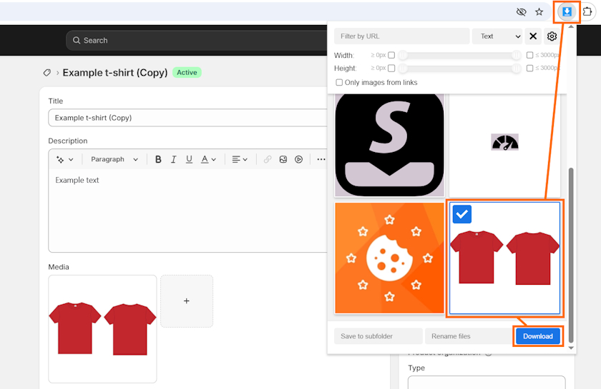Enable the maximum height checkbox
The image size is (601, 389).
pyautogui.click(x=529, y=68)
